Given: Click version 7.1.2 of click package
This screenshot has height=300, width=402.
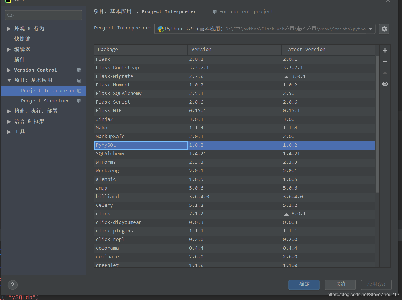Looking at the screenshot, I should coord(196,214).
